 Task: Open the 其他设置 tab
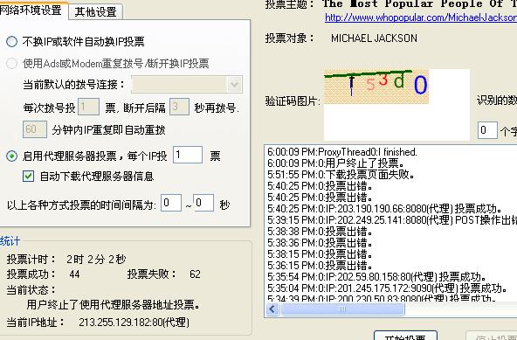pyautogui.click(x=95, y=12)
